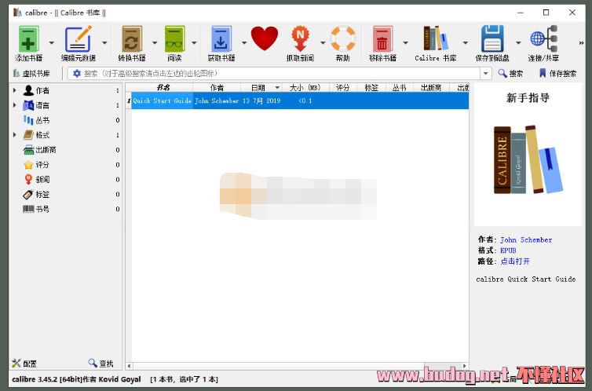The image size is (592, 391).
Task: Open the dropdown arrow next to Edit metadata
Action: [x=104, y=42]
